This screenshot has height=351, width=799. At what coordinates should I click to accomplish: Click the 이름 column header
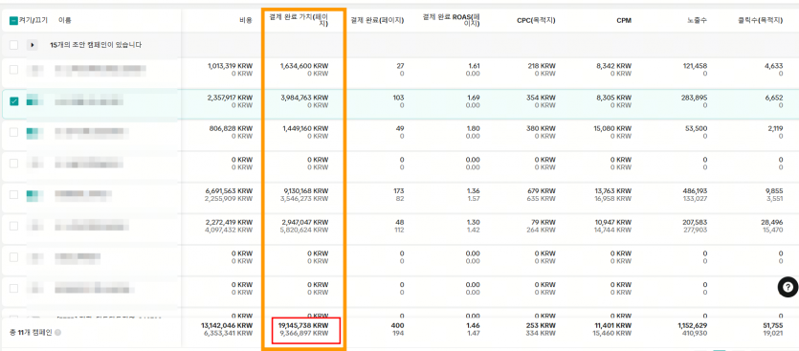65,21
